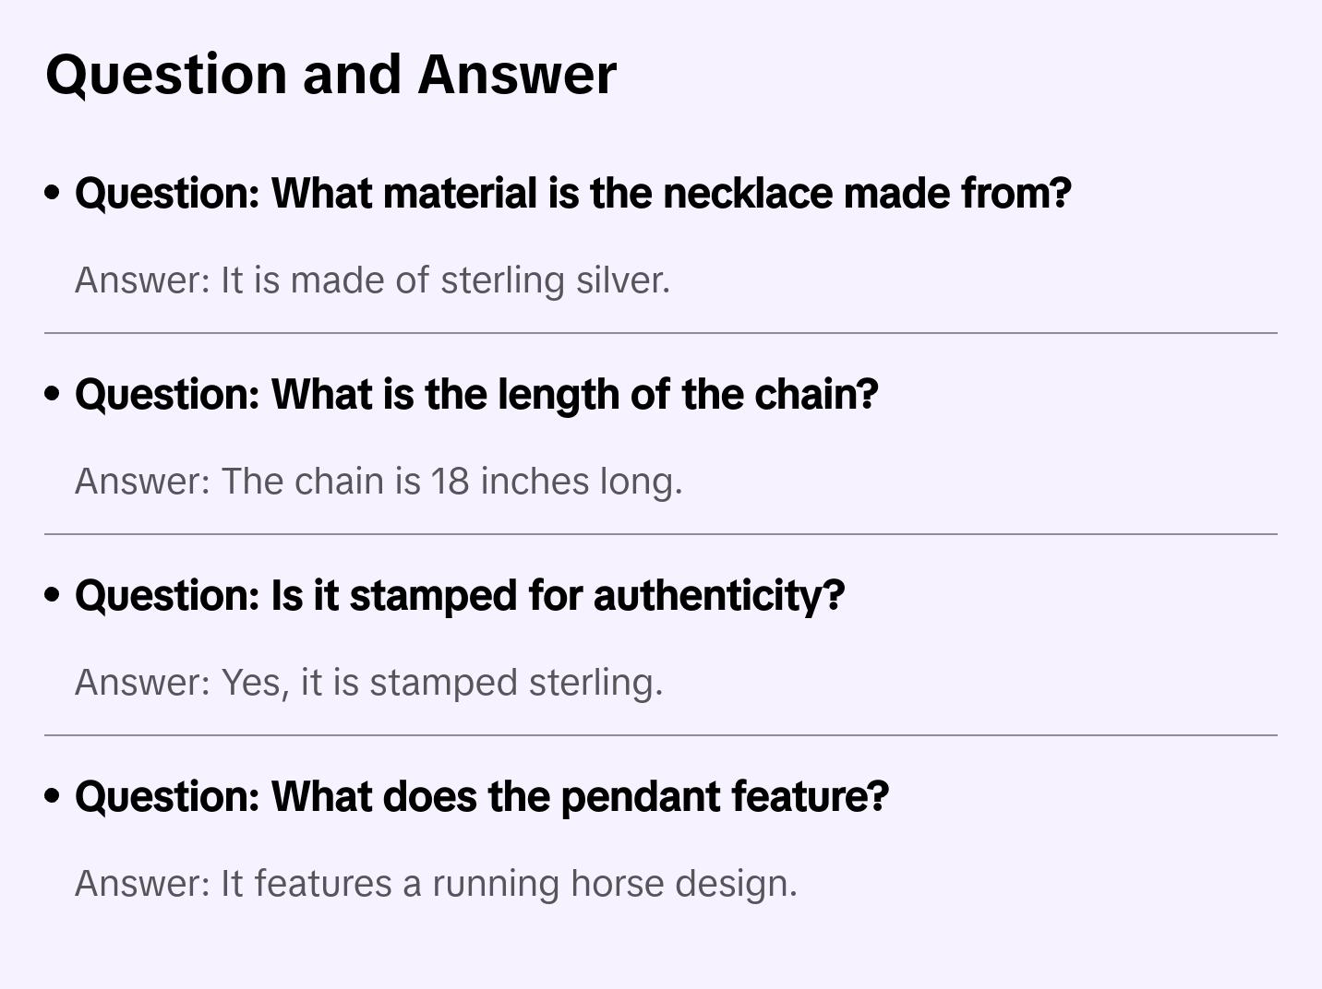Expand the necklace material question

click(572, 194)
